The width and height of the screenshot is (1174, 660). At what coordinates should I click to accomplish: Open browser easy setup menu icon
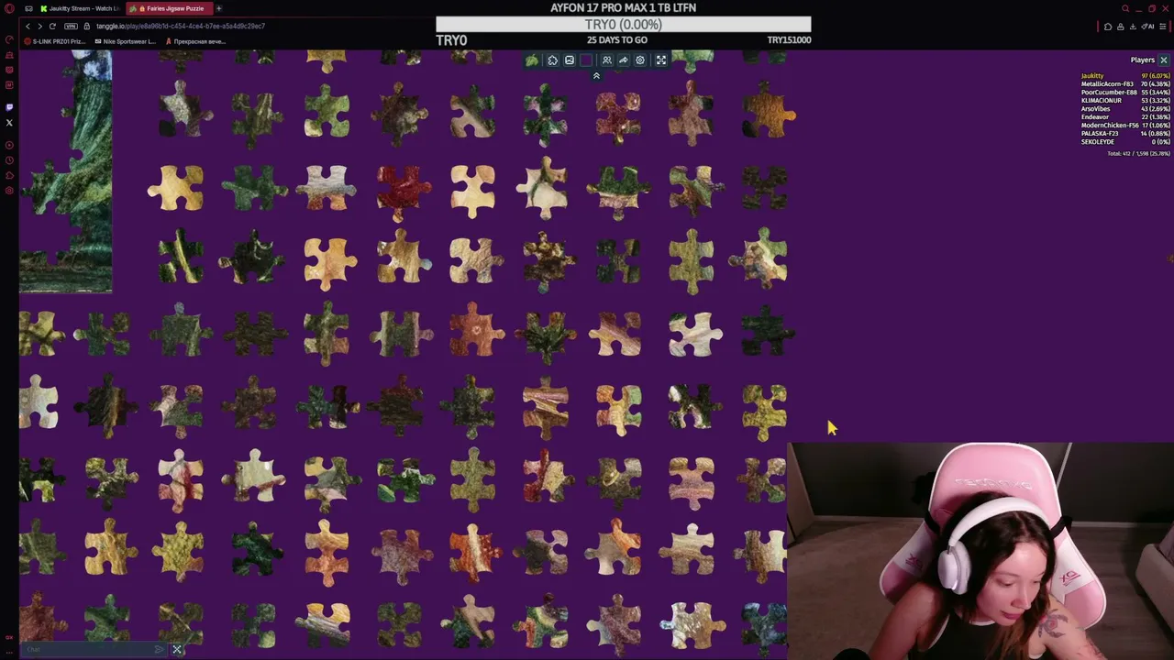tap(1163, 27)
